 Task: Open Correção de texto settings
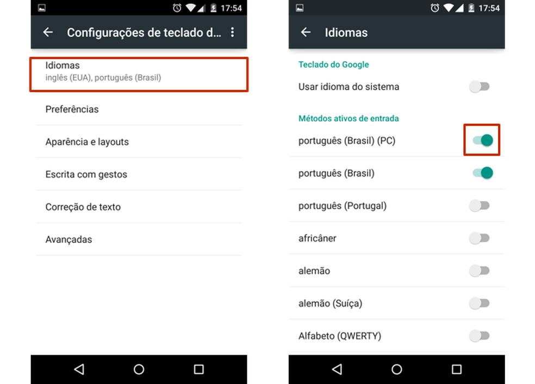pos(139,207)
